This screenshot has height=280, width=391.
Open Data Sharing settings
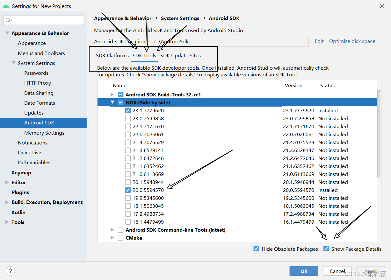pos(39,93)
